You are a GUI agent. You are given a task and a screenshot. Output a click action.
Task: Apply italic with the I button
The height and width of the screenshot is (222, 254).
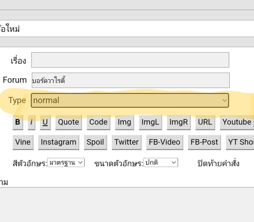31,122
